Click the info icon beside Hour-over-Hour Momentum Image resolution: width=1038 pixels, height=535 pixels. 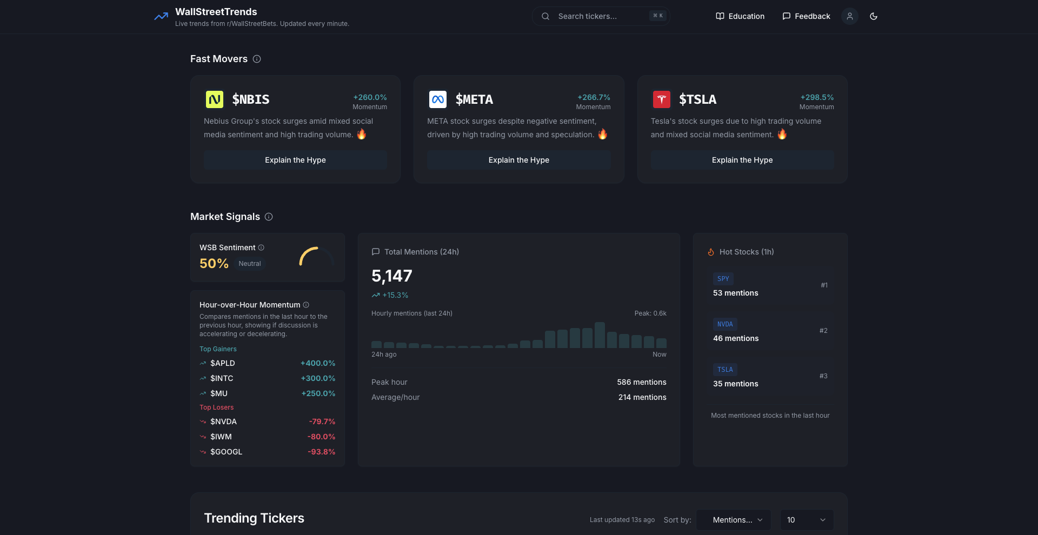(x=307, y=305)
